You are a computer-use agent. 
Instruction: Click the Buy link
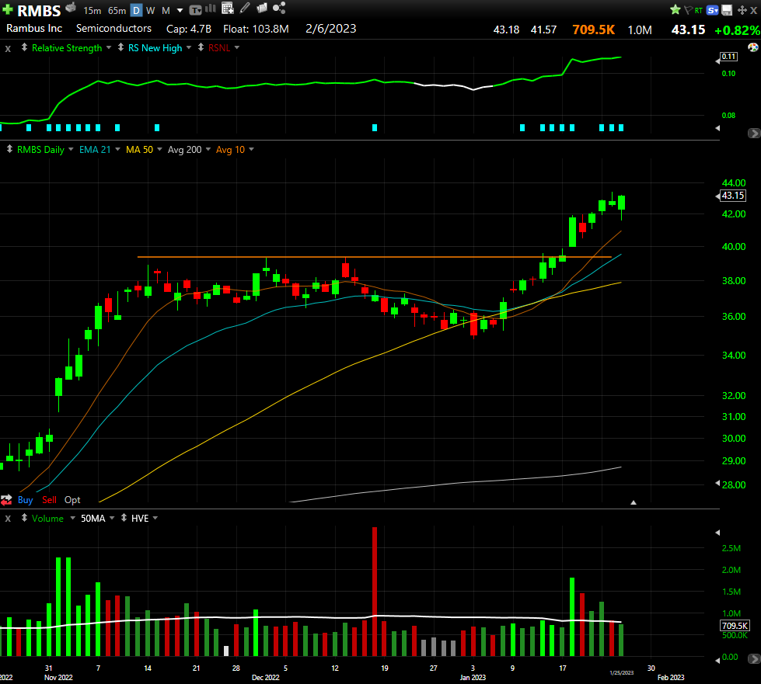click(25, 500)
